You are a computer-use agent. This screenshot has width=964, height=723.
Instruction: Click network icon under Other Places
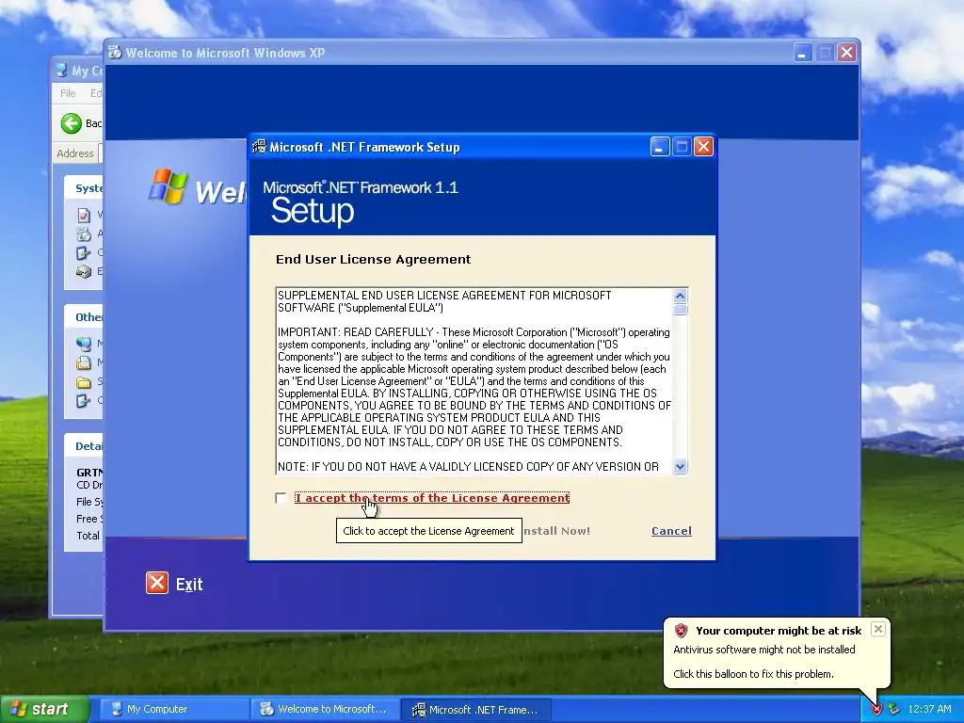point(84,344)
